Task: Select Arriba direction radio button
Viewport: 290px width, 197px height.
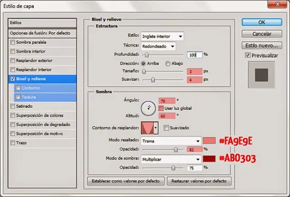Action: [x=143, y=63]
